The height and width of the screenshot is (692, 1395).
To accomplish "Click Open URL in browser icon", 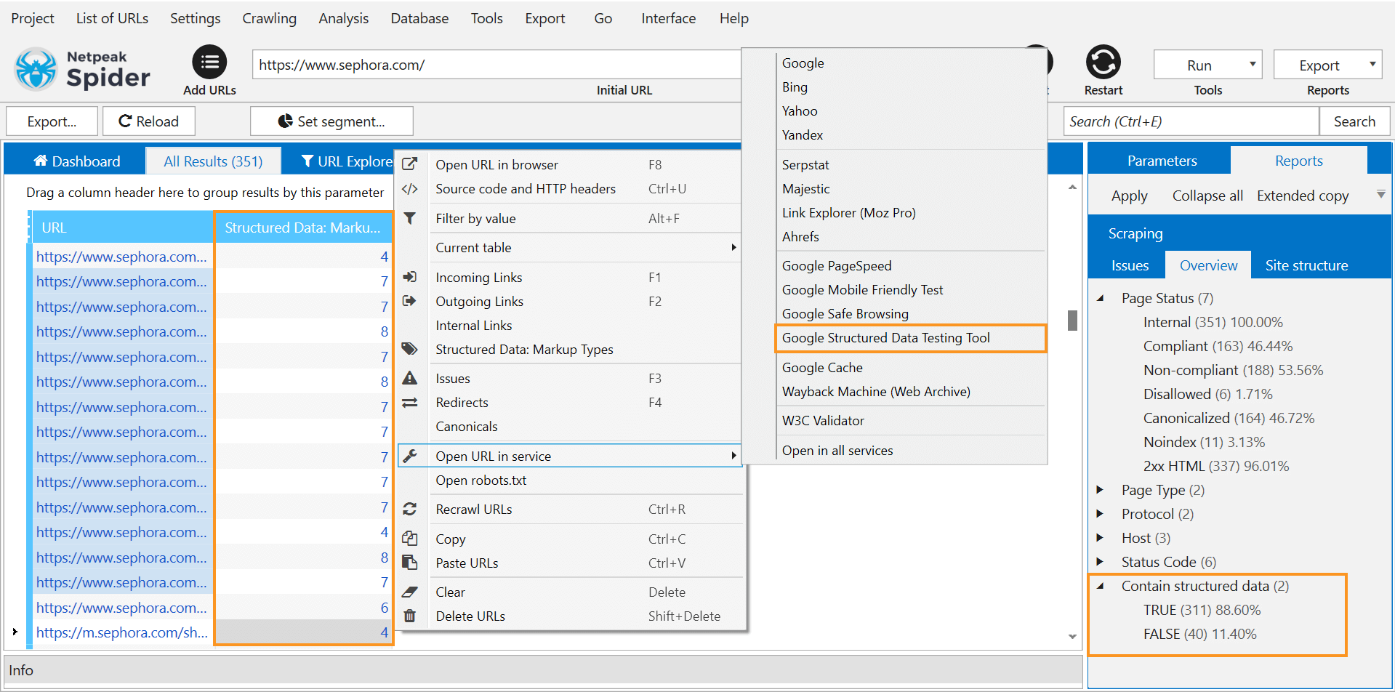I will pos(410,164).
